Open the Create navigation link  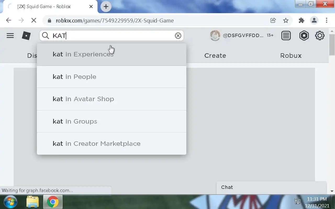[x=215, y=56]
